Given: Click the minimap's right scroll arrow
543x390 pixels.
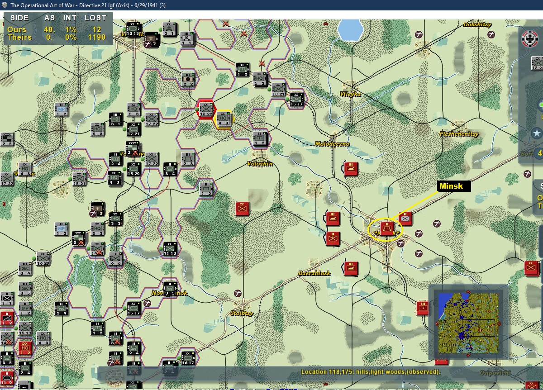Looking at the screenshot, I should pyautogui.click(x=500, y=323).
